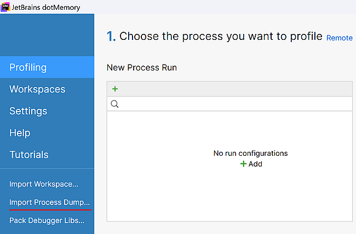Click the 'New Process Run' heading

point(142,68)
